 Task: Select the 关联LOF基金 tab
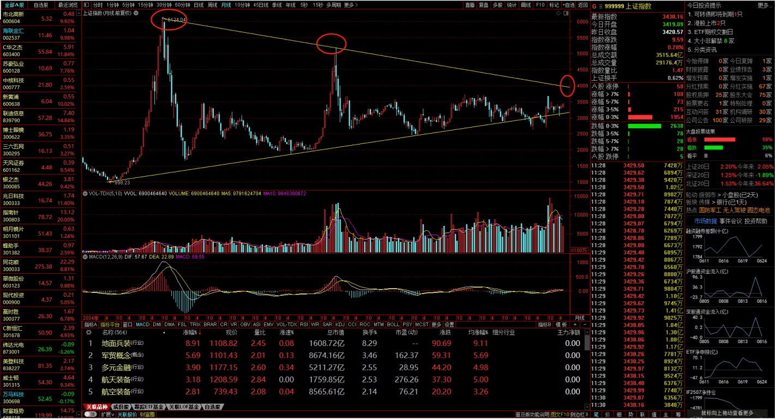click(184, 406)
